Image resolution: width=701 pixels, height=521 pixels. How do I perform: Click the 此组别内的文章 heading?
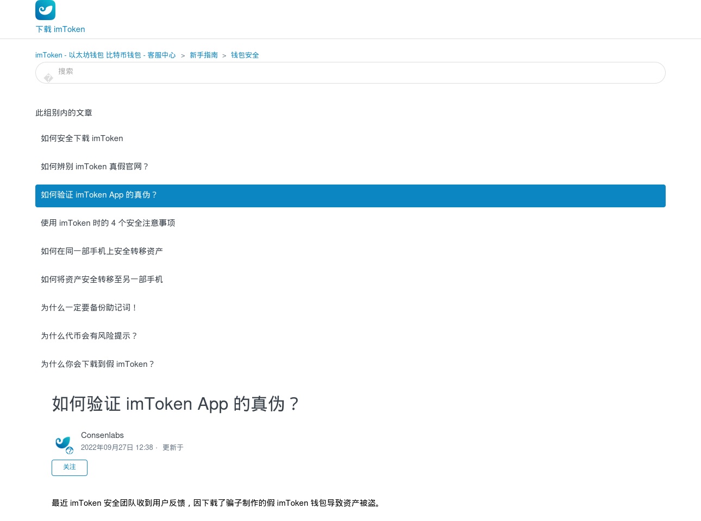[64, 113]
